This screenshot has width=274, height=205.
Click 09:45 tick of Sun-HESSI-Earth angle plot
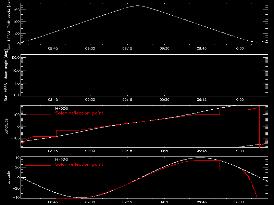[x=202, y=49]
